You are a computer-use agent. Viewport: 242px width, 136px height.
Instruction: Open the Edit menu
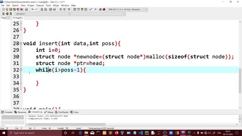pos(8,5)
